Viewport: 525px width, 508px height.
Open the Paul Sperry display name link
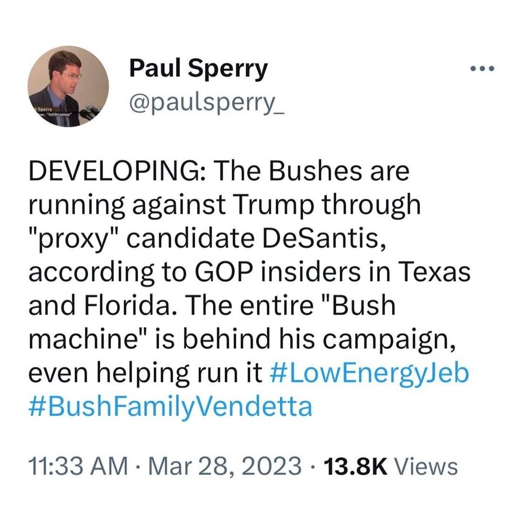[x=198, y=69]
